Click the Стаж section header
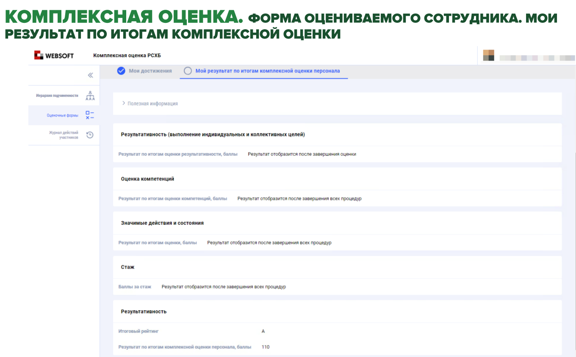Viewport: 576px width, 357px height. pyautogui.click(x=127, y=267)
